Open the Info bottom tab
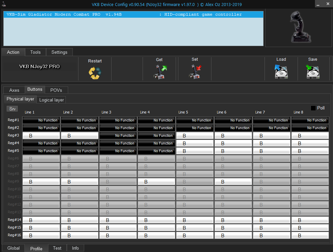This screenshot has height=252, width=333. pos(75,248)
